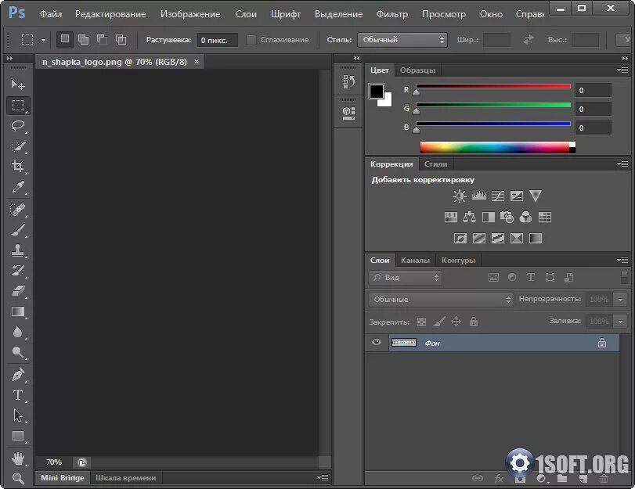Screen dimensions: 635x489
Task: Open the History panel icon
Action: [348, 82]
